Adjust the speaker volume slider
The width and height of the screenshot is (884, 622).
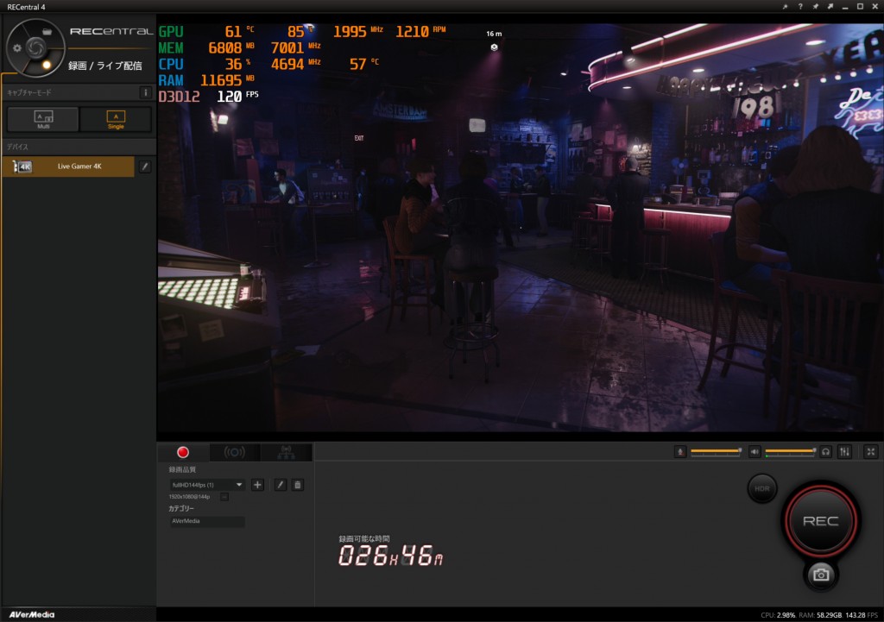[790, 451]
